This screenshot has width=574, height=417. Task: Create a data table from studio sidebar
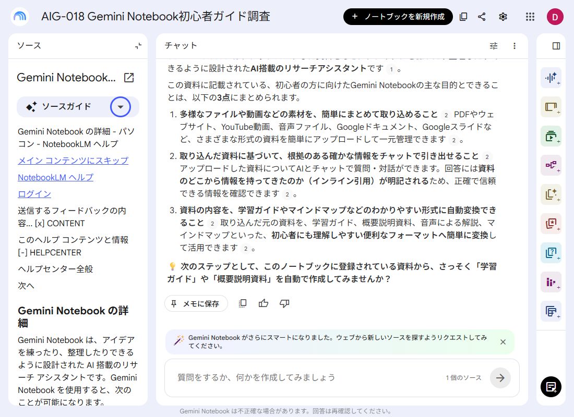coord(551,311)
